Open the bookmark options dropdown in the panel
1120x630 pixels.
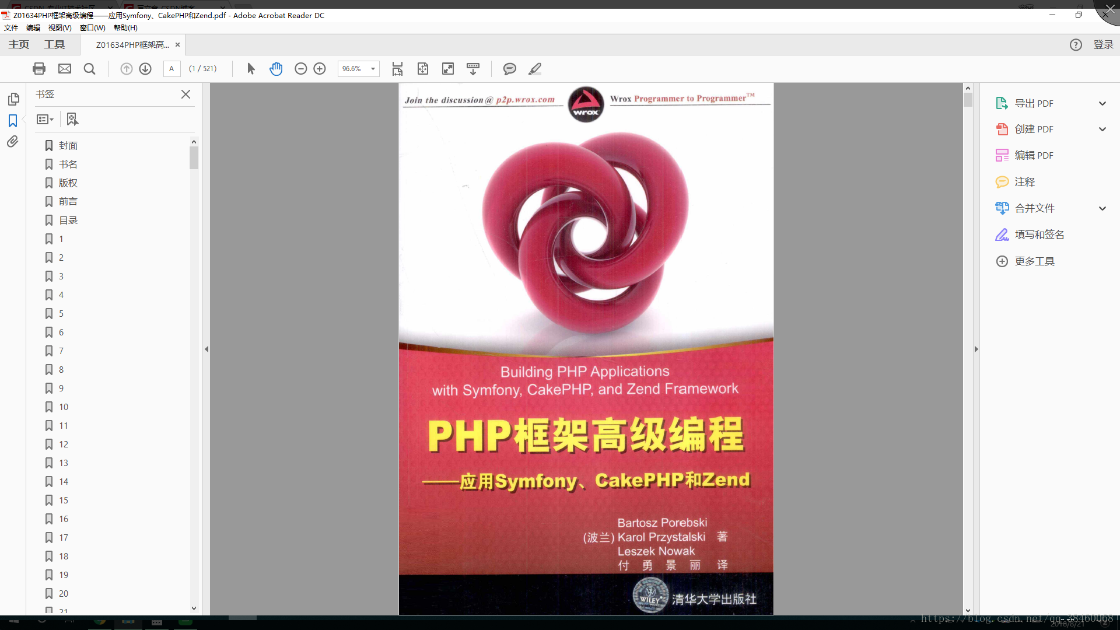click(x=45, y=119)
